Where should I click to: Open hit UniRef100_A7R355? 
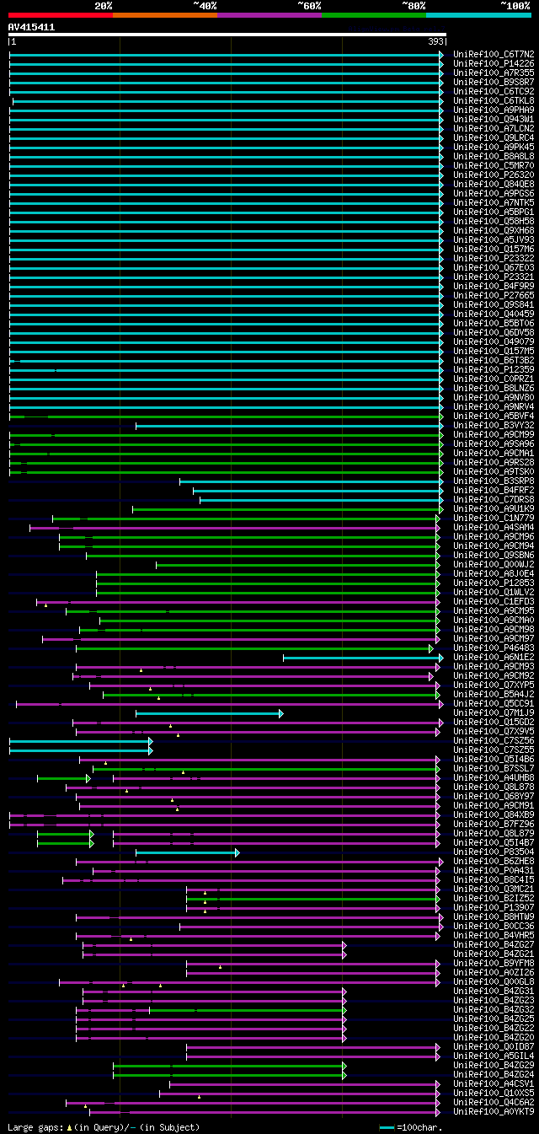(494, 73)
